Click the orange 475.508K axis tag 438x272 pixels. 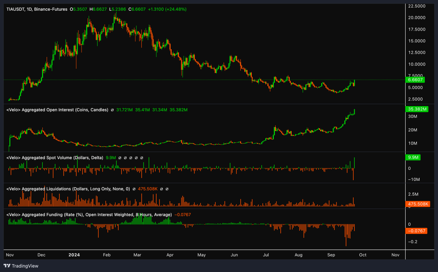click(x=417, y=204)
